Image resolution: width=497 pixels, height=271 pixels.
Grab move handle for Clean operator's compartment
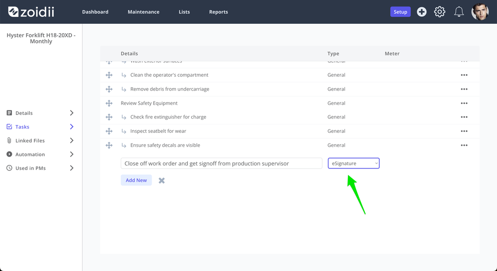(109, 75)
